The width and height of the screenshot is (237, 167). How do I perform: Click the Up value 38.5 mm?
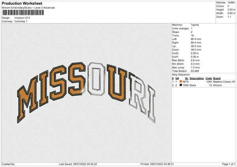[196, 46]
